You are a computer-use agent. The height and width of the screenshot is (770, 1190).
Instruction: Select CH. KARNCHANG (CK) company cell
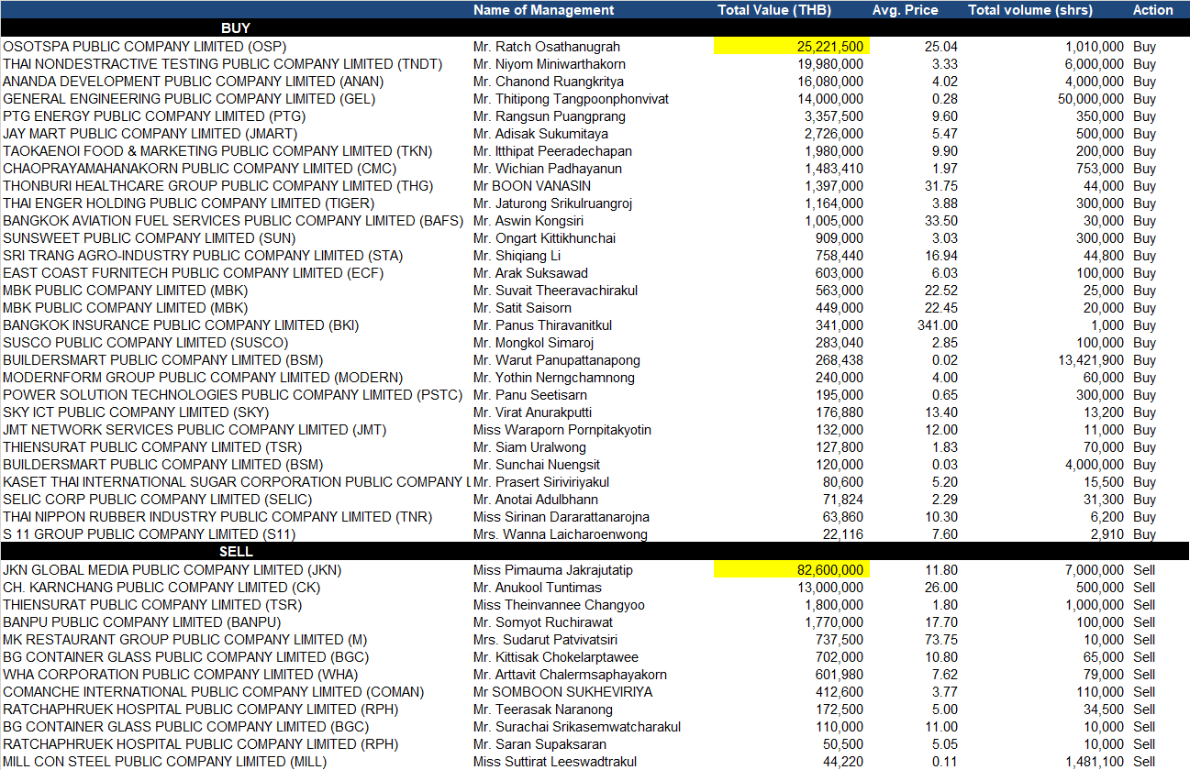[x=161, y=588]
